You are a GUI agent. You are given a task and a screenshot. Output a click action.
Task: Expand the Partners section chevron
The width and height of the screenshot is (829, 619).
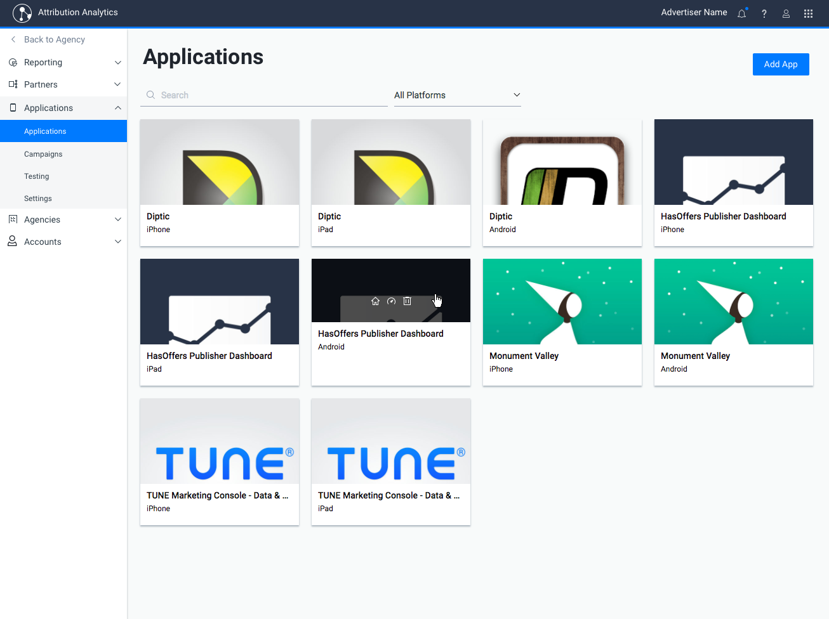click(117, 84)
